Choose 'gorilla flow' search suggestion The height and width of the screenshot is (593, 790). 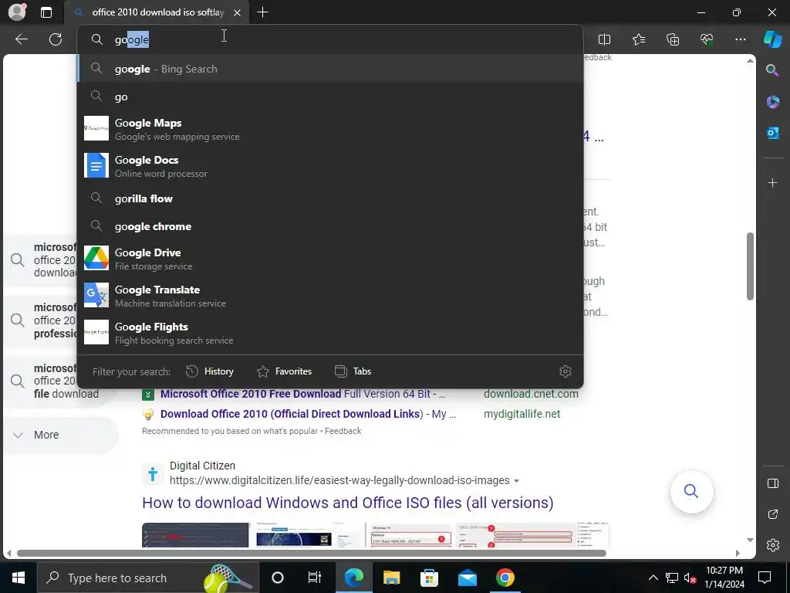click(330, 198)
